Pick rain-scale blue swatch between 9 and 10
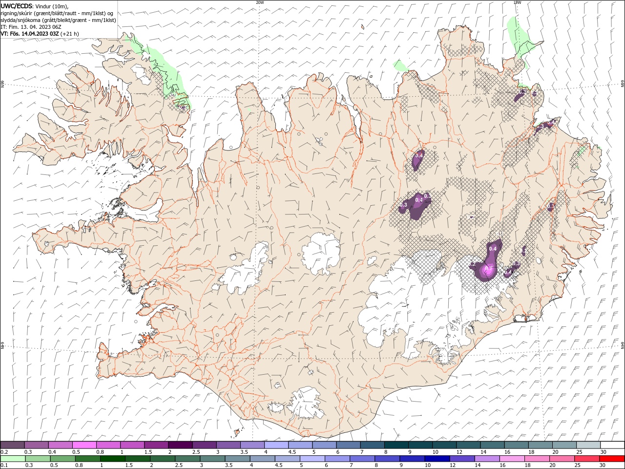 [412, 459]
